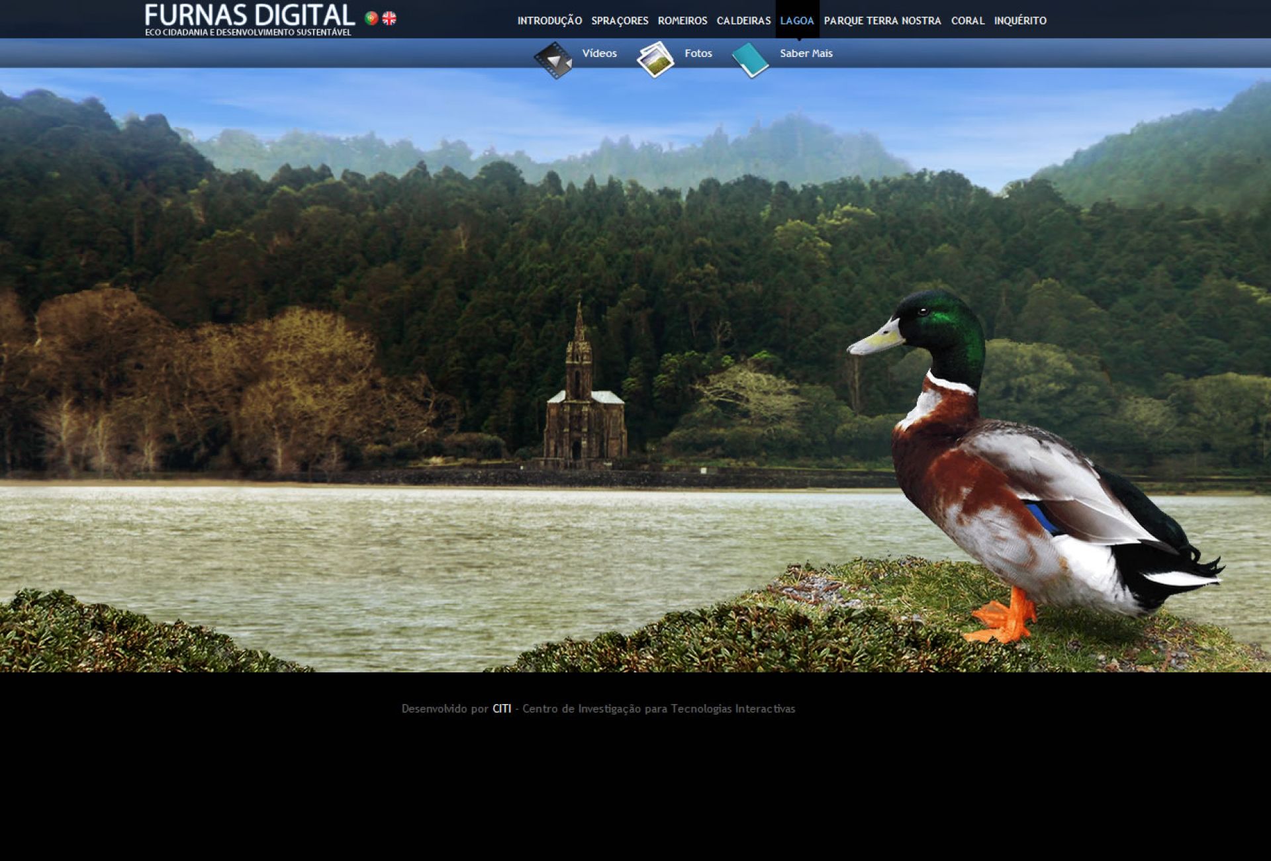Go to the Coral section
This screenshot has height=861, width=1271.
(968, 21)
